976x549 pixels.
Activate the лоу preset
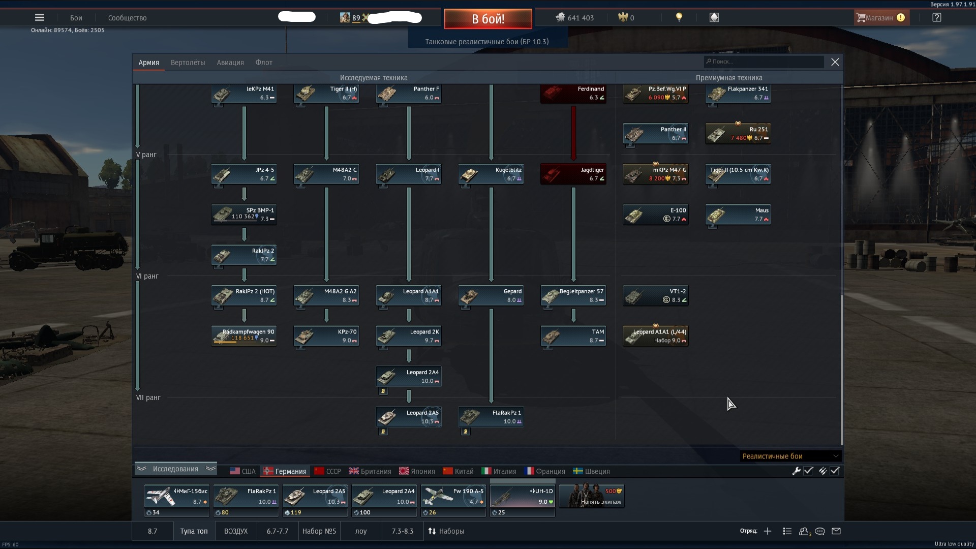pos(361,531)
